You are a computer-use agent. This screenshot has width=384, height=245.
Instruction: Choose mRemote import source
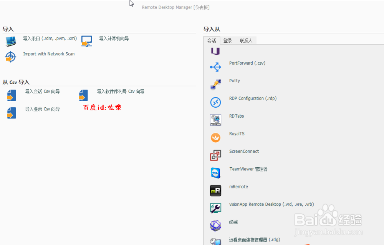coord(238,187)
